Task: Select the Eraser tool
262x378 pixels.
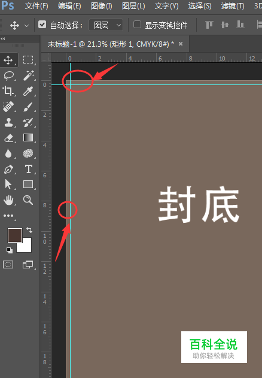Action: [8, 138]
